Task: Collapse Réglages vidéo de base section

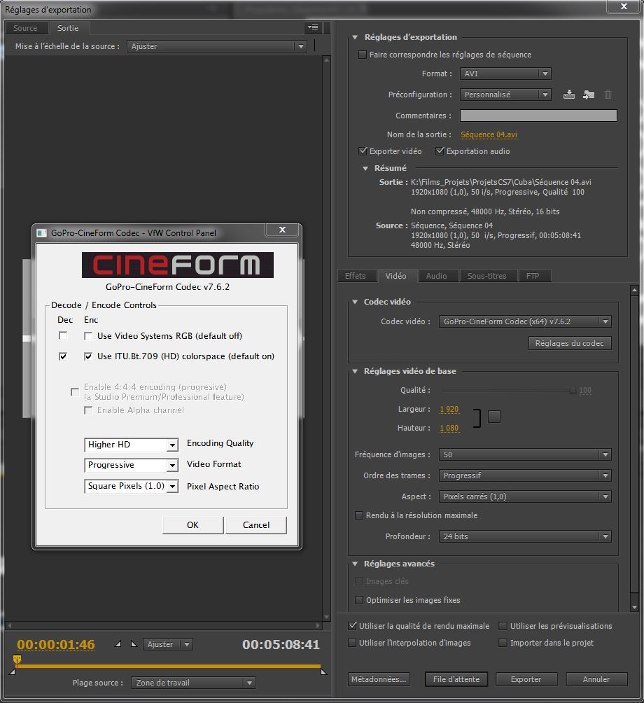Action: (355, 371)
